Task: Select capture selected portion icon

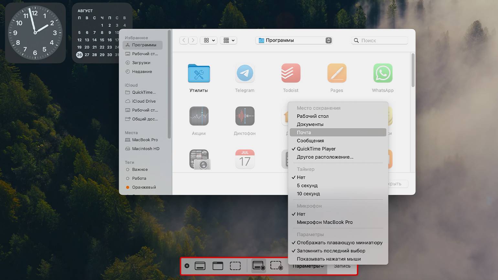Action: [x=235, y=266]
